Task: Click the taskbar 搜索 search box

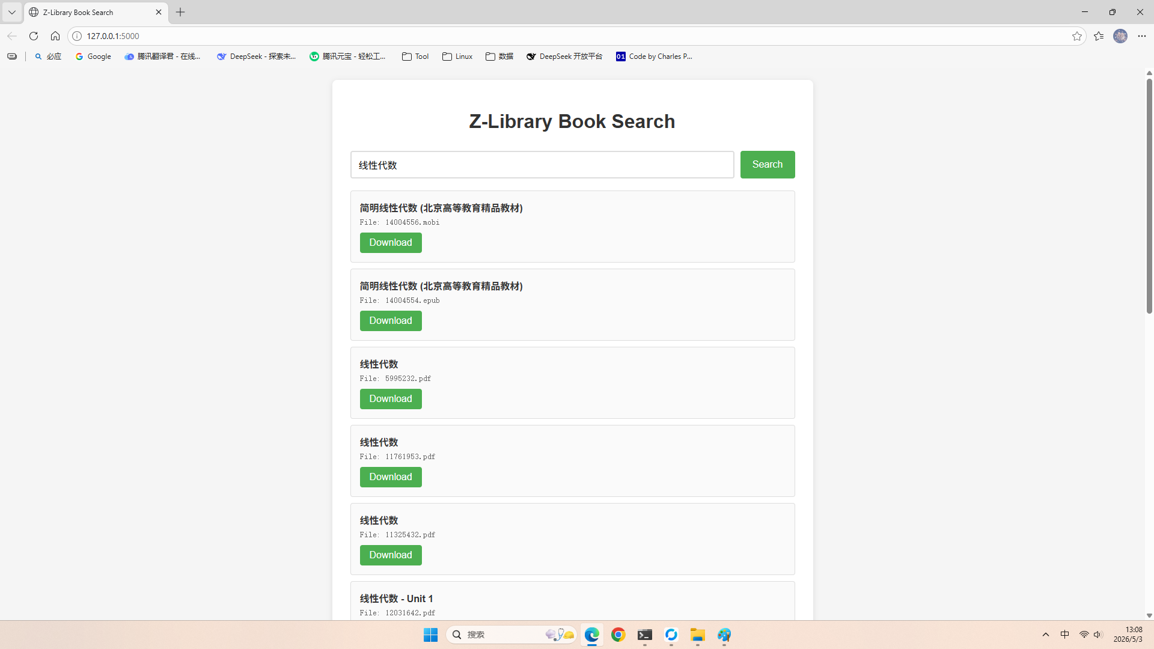Action: tap(511, 635)
